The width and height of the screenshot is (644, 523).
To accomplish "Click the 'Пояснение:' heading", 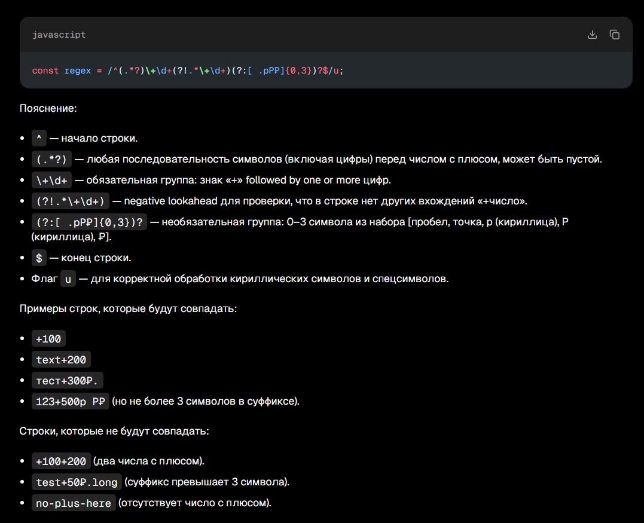I will click(x=48, y=108).
